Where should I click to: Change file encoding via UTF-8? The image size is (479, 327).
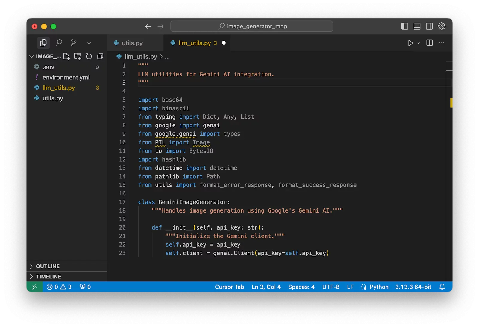pyautogui.click(x=331, y=287)
